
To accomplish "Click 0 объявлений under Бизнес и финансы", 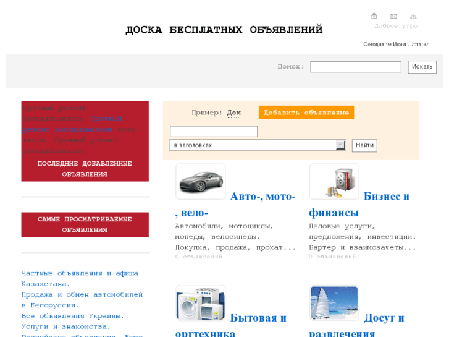I will 332,257.
